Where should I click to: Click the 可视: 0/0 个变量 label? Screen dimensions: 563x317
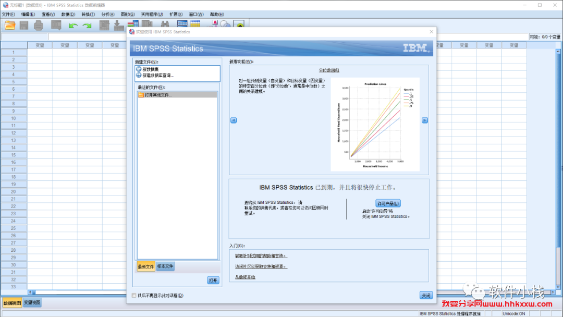pos(545,37)
